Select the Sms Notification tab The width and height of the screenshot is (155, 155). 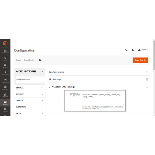[x=23, y=80]
